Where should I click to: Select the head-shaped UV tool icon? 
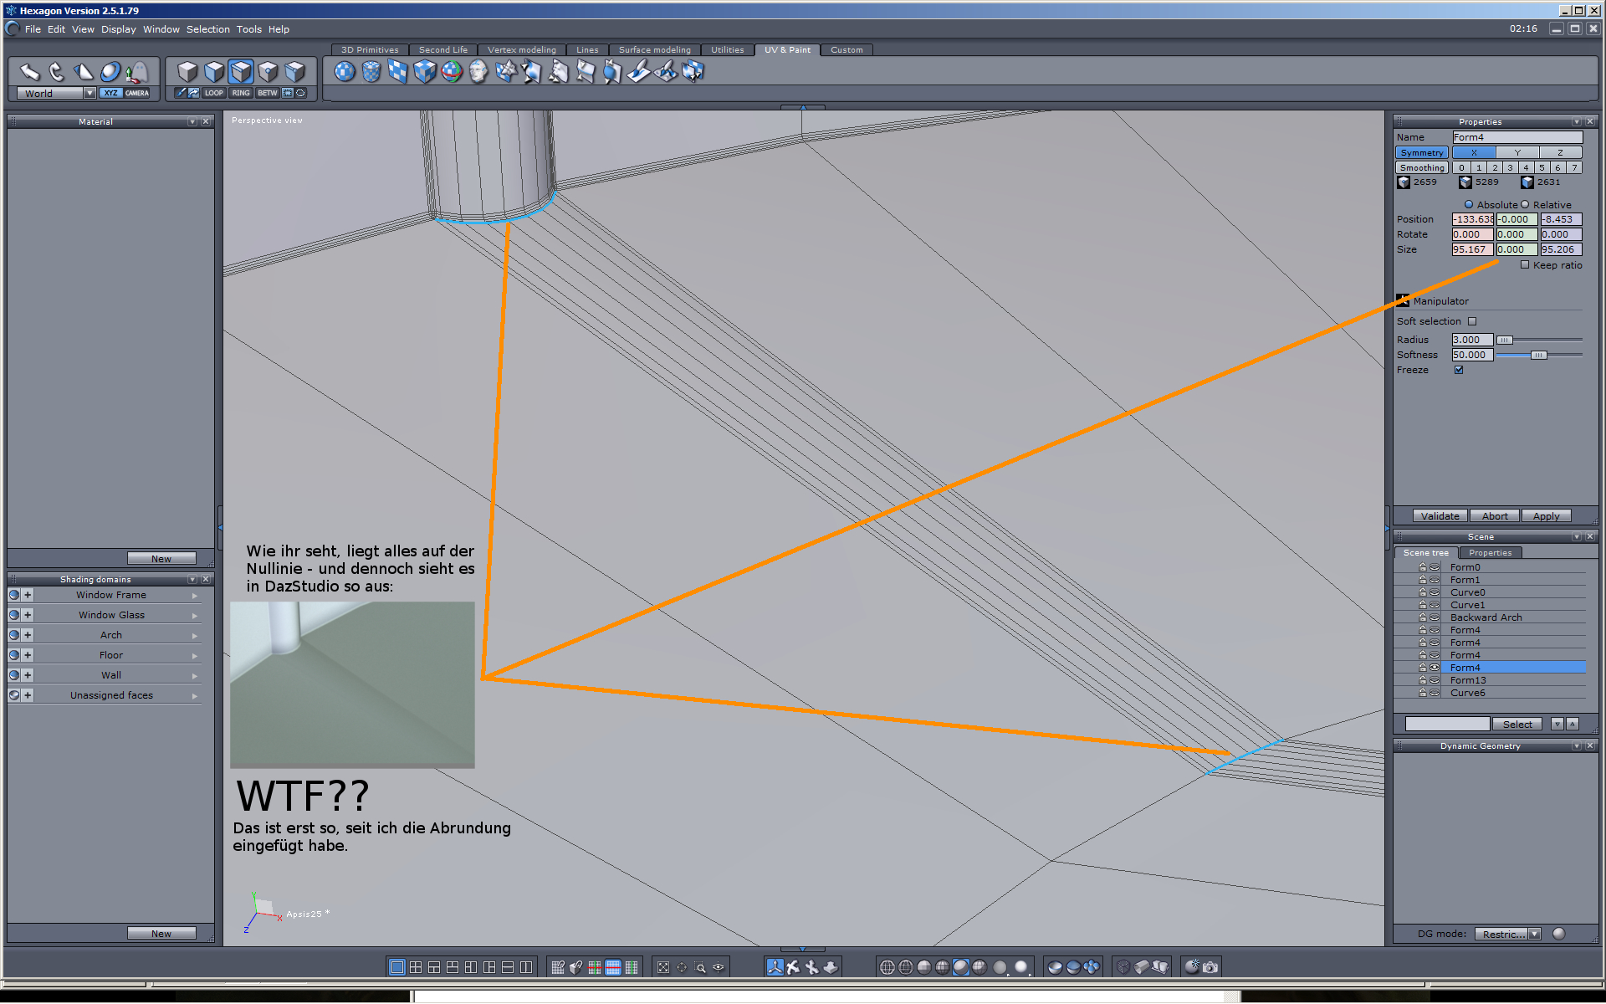[x=478, y=72]
